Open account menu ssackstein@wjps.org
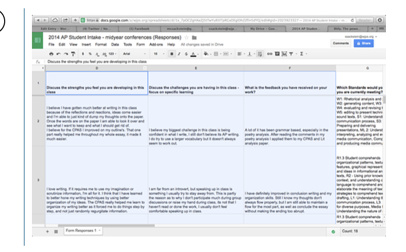 click(360, 36)
